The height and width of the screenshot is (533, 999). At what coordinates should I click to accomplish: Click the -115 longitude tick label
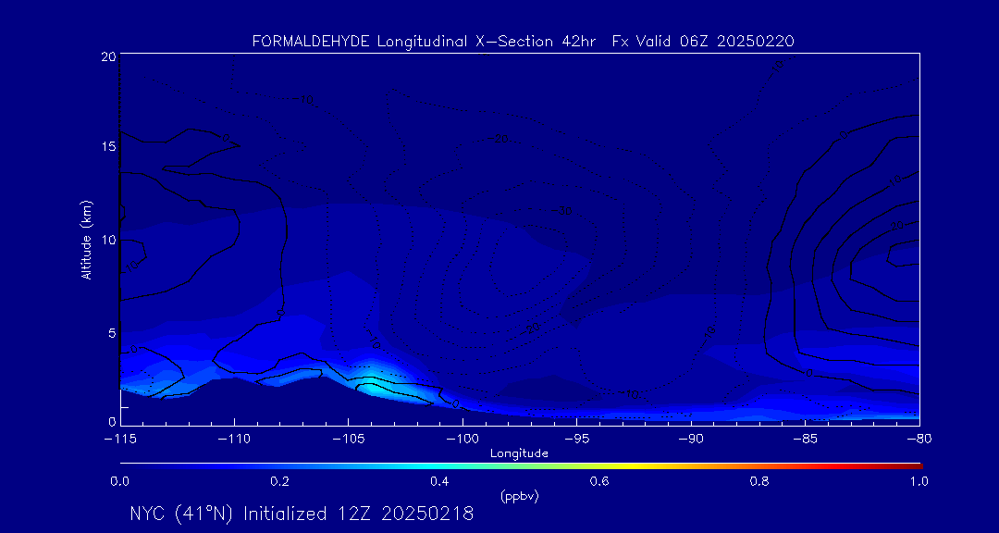(x=120, y=440)
